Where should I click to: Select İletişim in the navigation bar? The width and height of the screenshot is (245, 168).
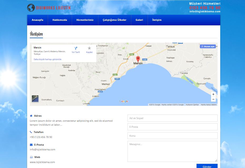click(x=157, y=20)
